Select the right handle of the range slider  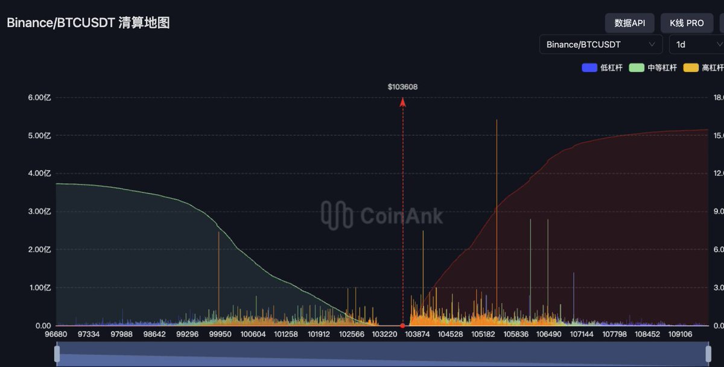(x=709, y=354)
